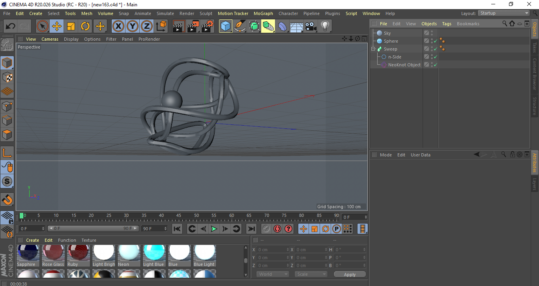Toggle autokeying button

click(x=277, y=229)
